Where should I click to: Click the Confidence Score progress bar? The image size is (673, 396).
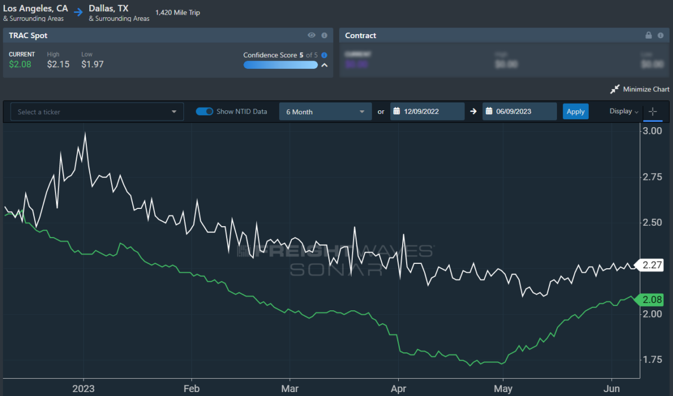point(280,65)
